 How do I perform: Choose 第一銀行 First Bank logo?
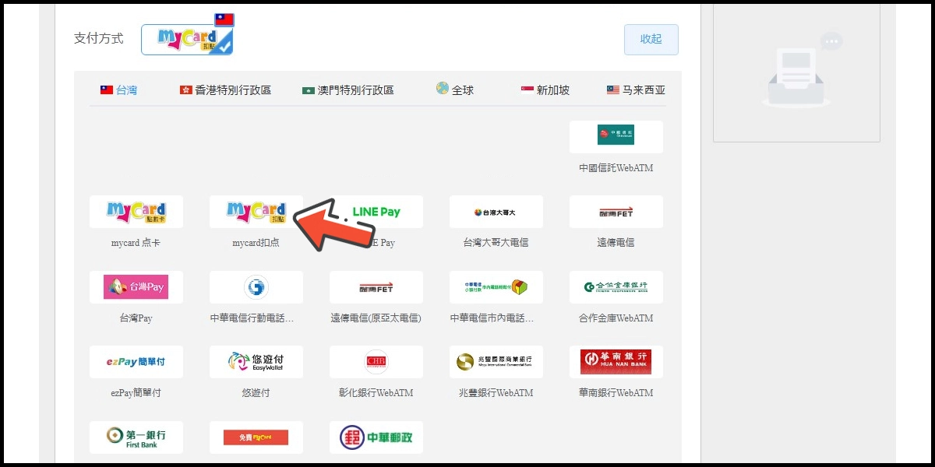[136, 437]
